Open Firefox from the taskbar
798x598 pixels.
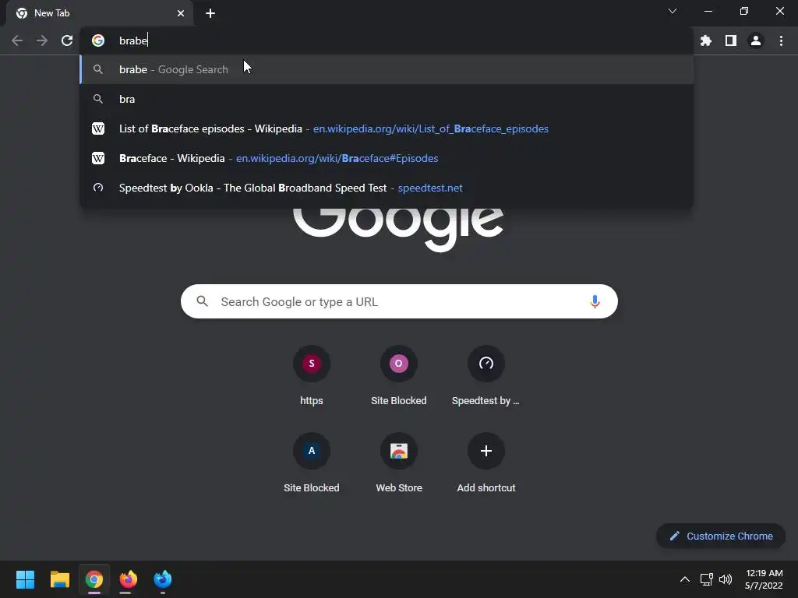coord(129,579)
